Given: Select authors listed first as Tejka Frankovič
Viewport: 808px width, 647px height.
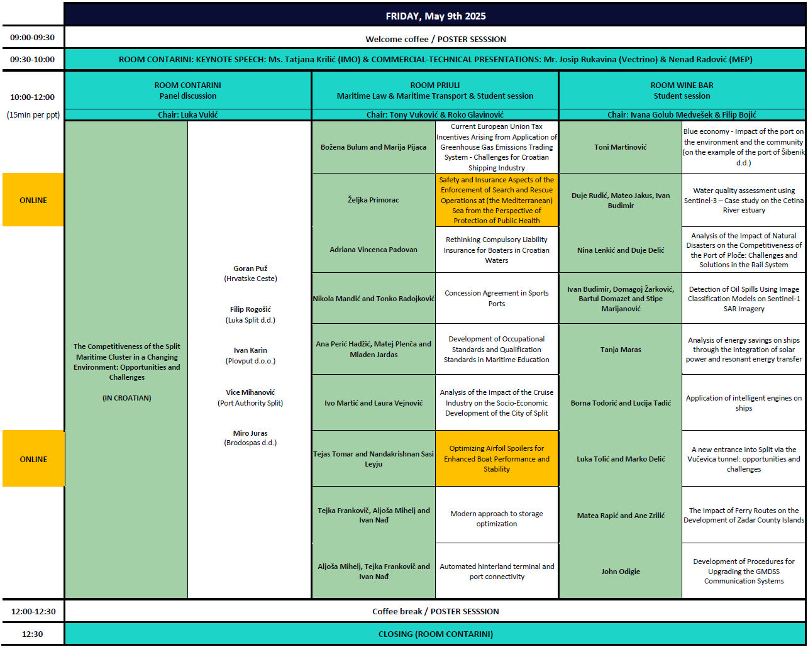Looking at the screenshot, I should (x=374, y=515).
